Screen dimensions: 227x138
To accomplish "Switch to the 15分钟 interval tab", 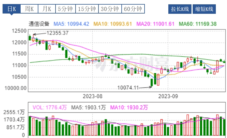I will (x=87, y=9).
